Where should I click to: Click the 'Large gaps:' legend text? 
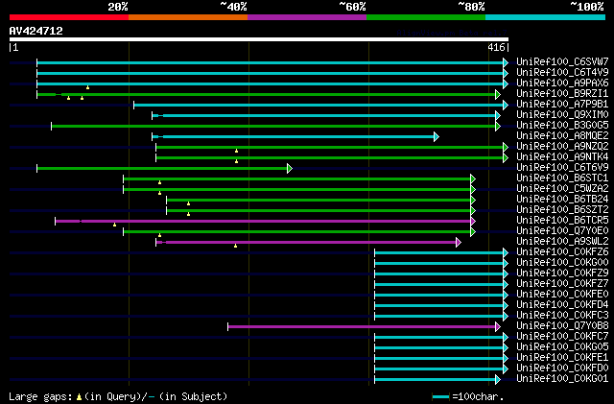[40, 396]
